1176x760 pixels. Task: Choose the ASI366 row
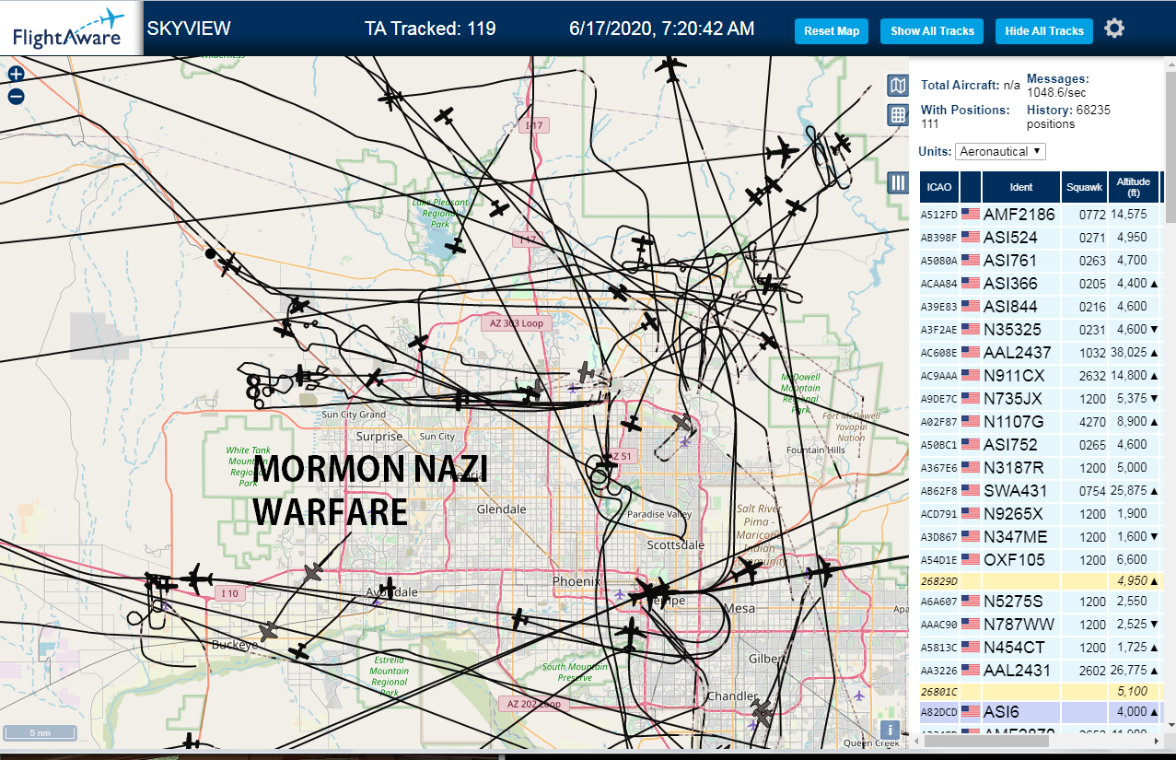(x=1040, y=284)
